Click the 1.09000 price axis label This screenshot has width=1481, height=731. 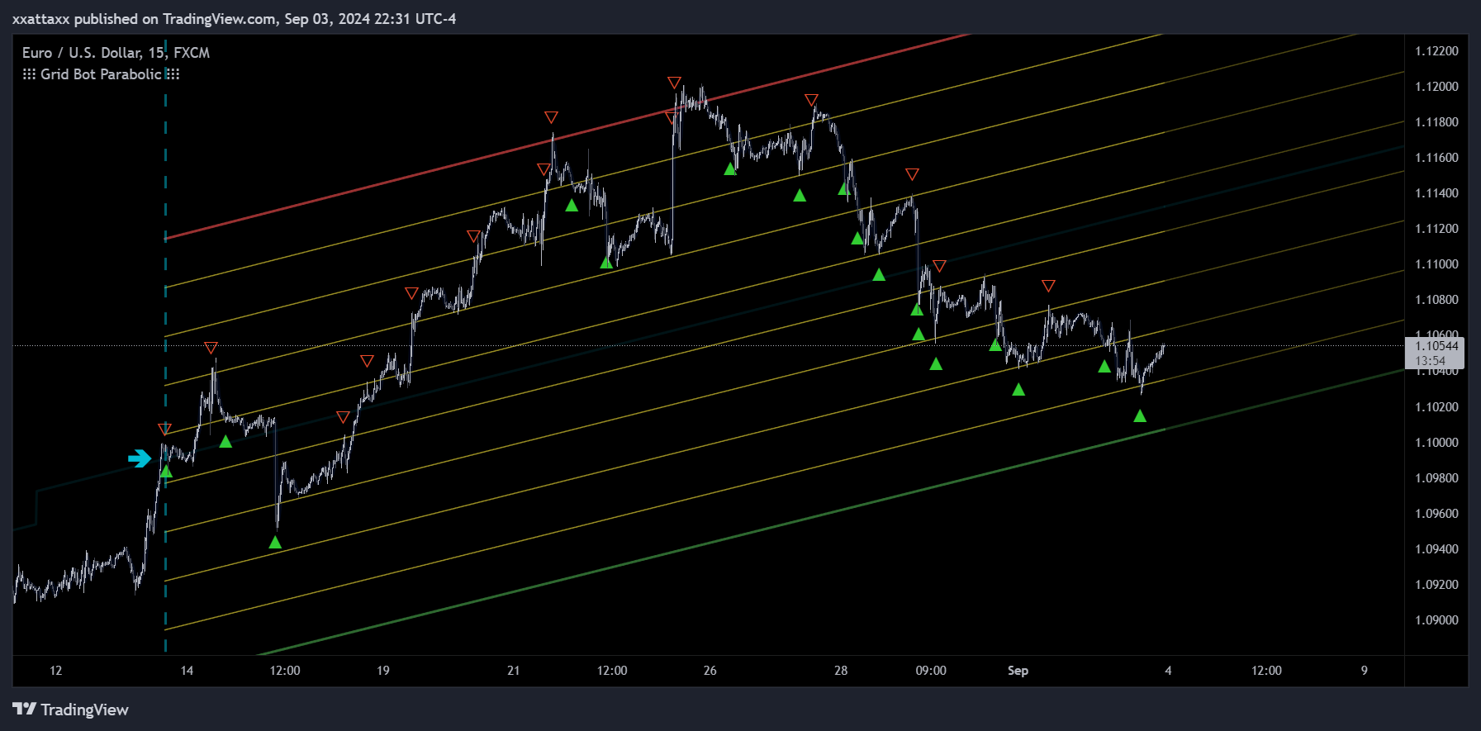point(1436,620)
